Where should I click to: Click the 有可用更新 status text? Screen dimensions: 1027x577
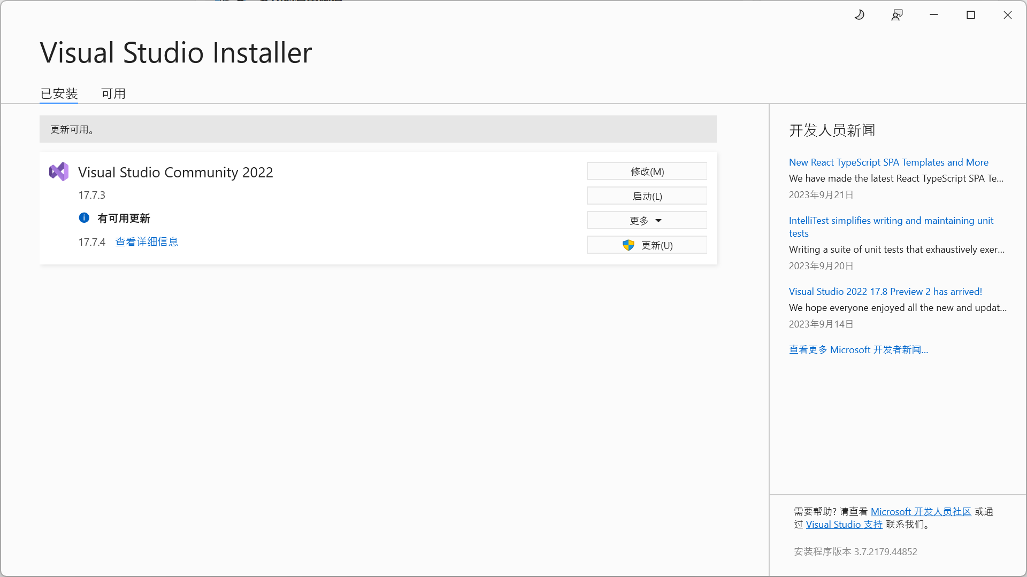[124, 218]
